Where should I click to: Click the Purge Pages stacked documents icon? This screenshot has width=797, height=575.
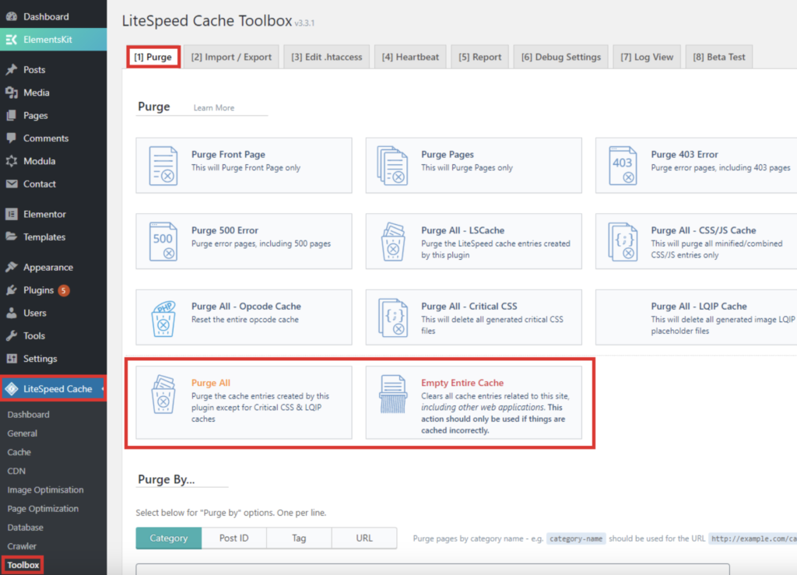(392, 166)
